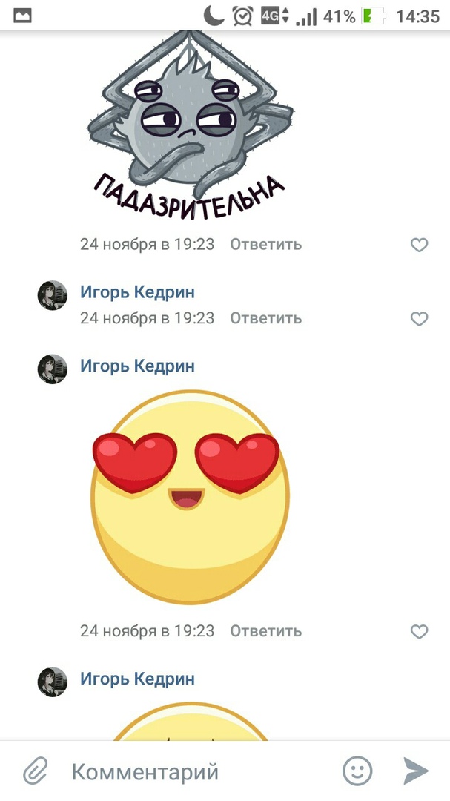Tap the paperclip attachment icon
Image resolution: width=450 pixels, height=801 pixels.
click(x=36, y=771)
